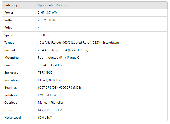Image resolution: width=170 pixels, height=124 pixels.
Task: Select the Mobil Polyrex EM grease value
Action: [x=50, y=110]
